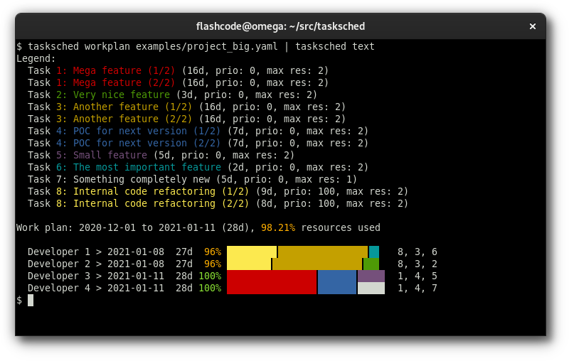Select the Something completely new legend line
This screenshot has width=569, height=361.
(192, 179)
